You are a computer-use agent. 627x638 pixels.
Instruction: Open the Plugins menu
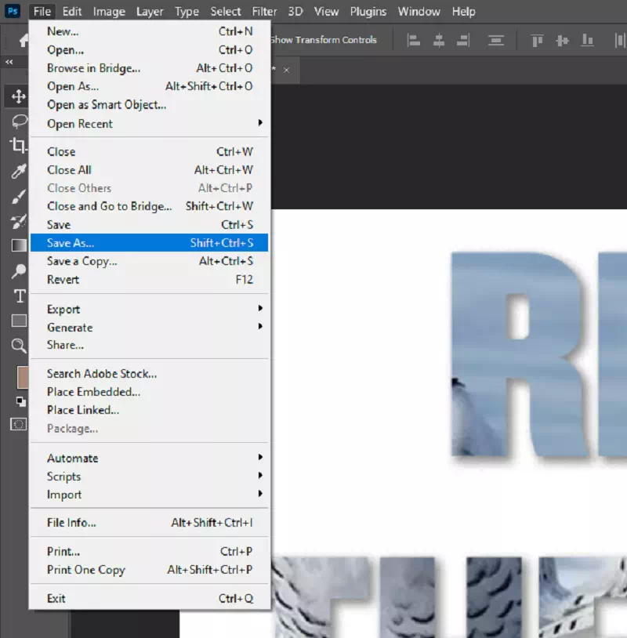click(368, 12)
